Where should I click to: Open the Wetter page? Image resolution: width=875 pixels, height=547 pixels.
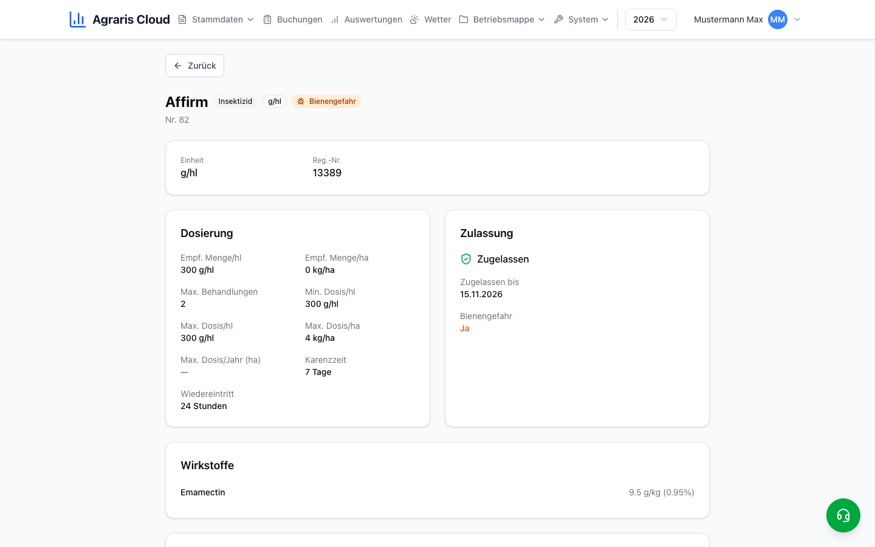pos(430,19)
